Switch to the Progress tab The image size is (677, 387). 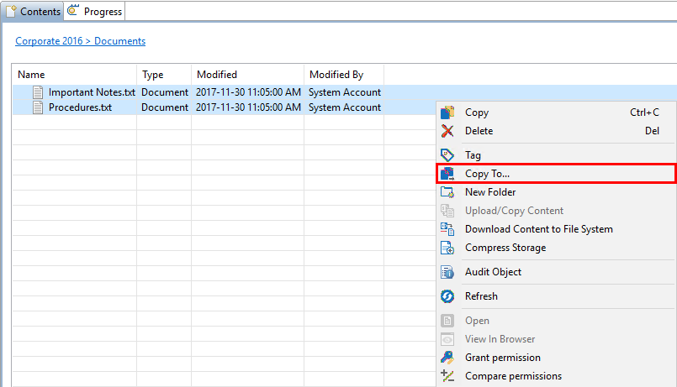pos(95,12)
